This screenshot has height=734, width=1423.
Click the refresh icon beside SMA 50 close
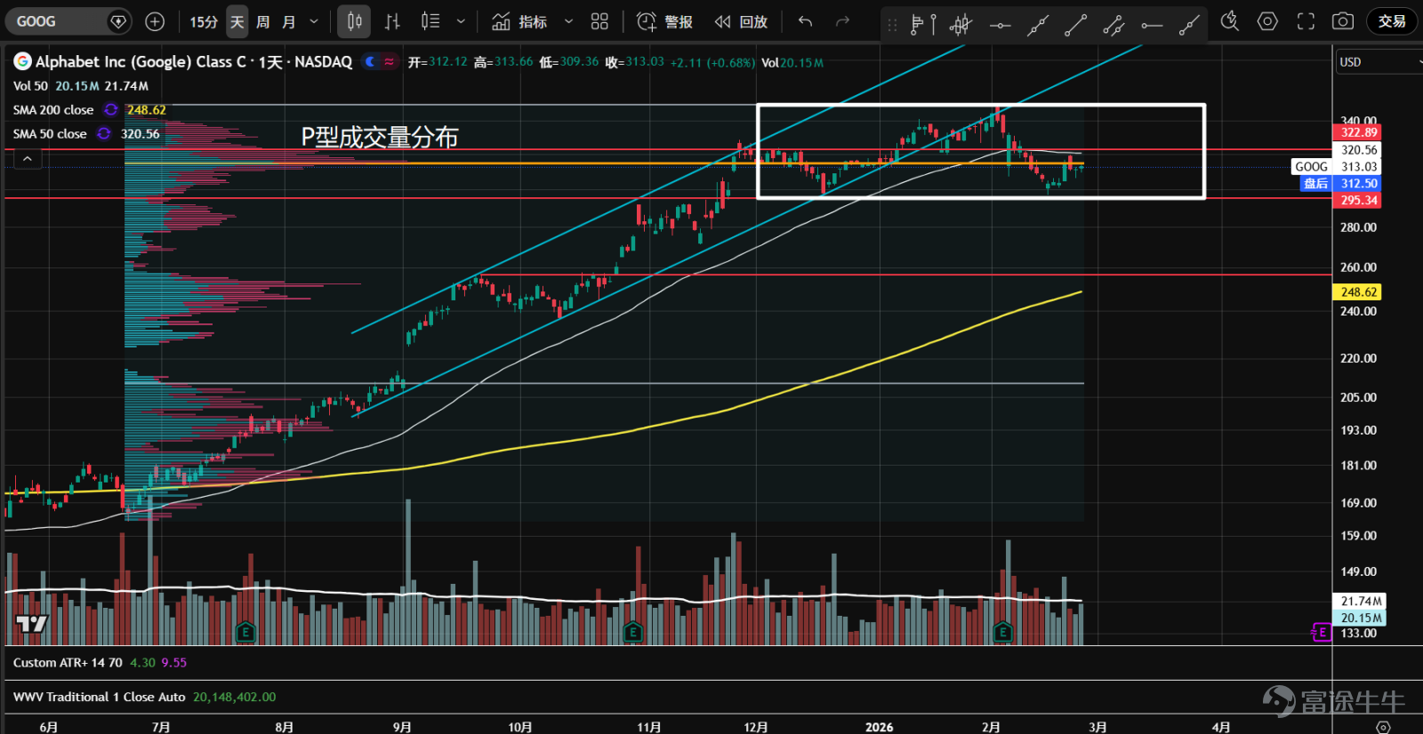click(104, 134)
